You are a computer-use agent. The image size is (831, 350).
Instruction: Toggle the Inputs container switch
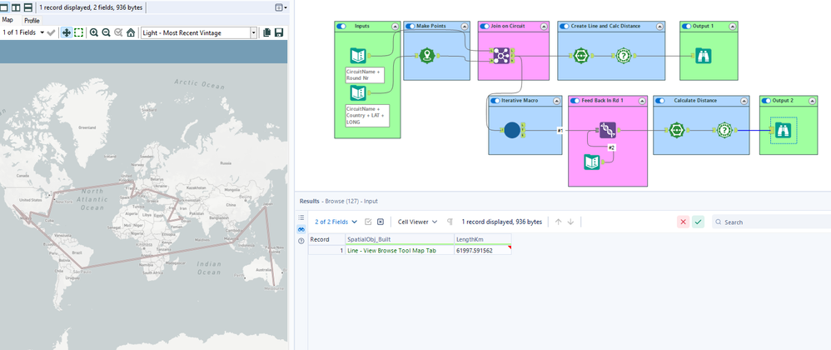click(x=341, y=26)
